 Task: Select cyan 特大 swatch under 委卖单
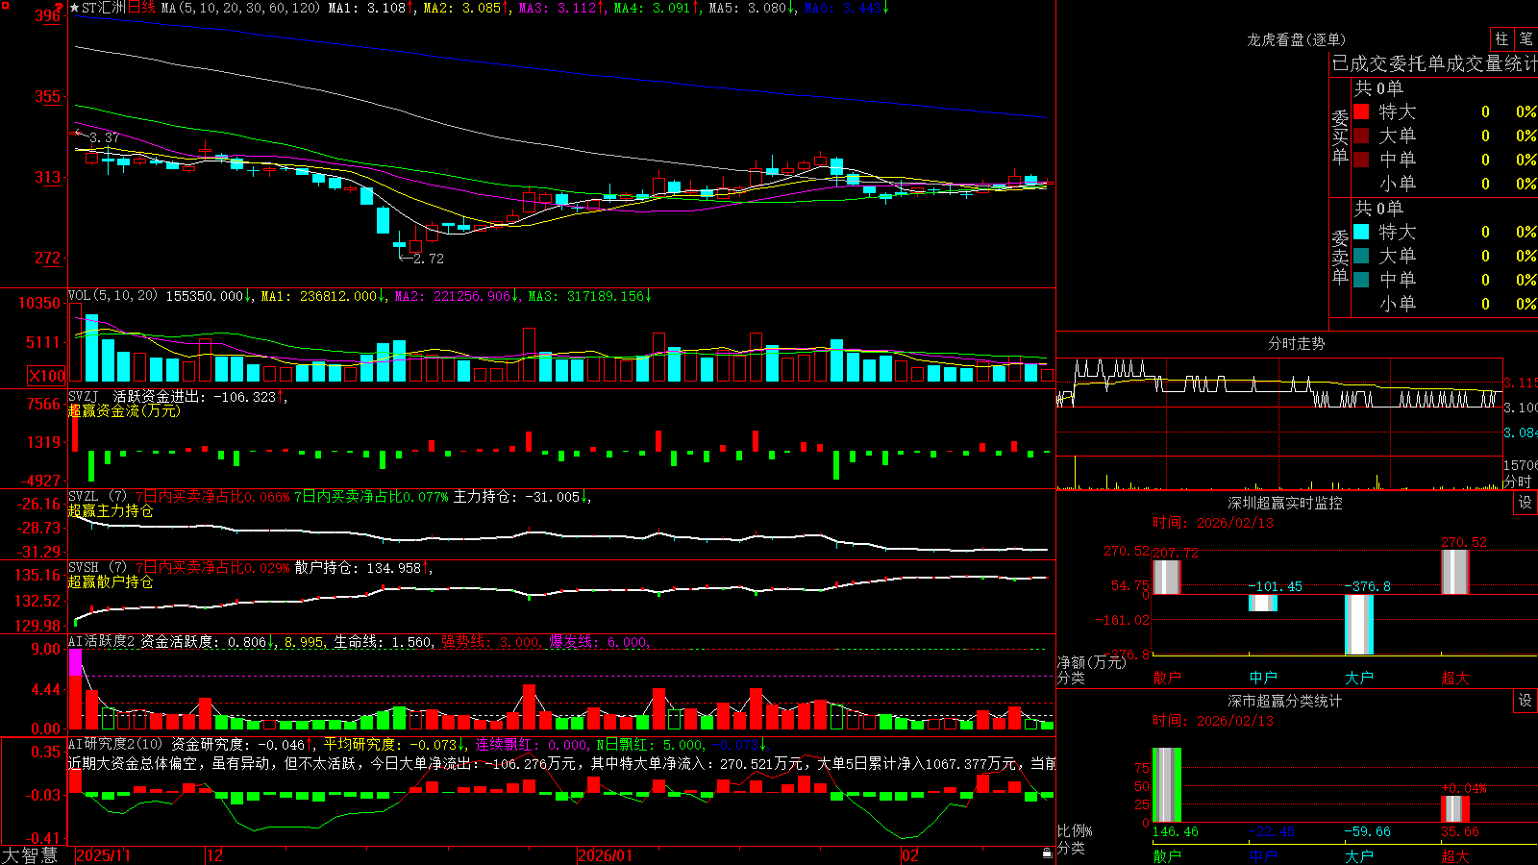point(1361,232)
